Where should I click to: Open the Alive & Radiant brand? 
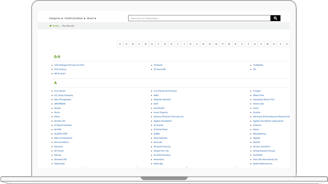tap(61, 142)
